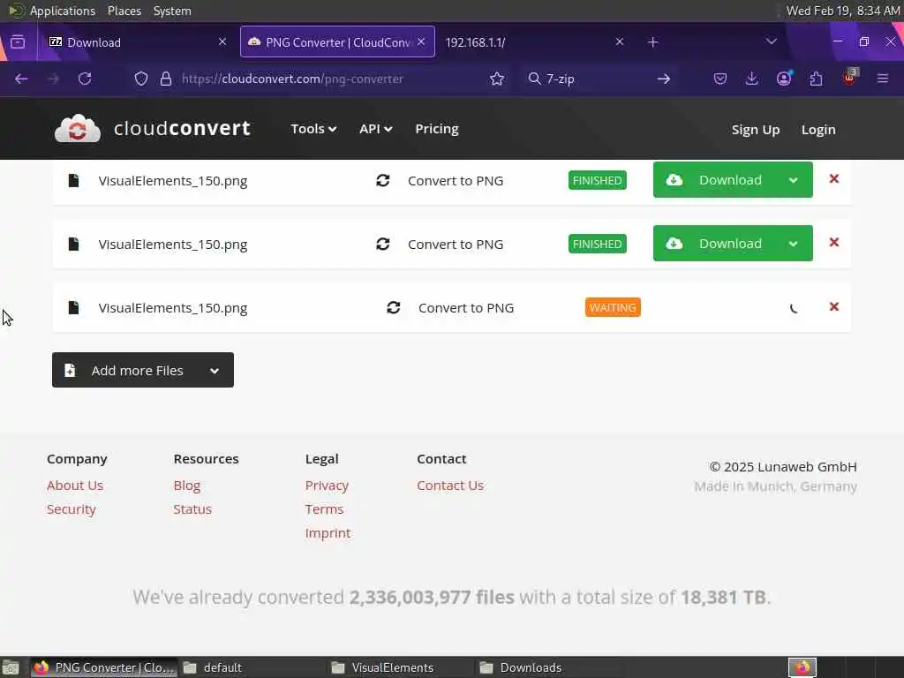Image resolution: width=904 pixels, height=678 pixels.
Task: Switch to the default folder window in taskbar
Action: [252, 667]
